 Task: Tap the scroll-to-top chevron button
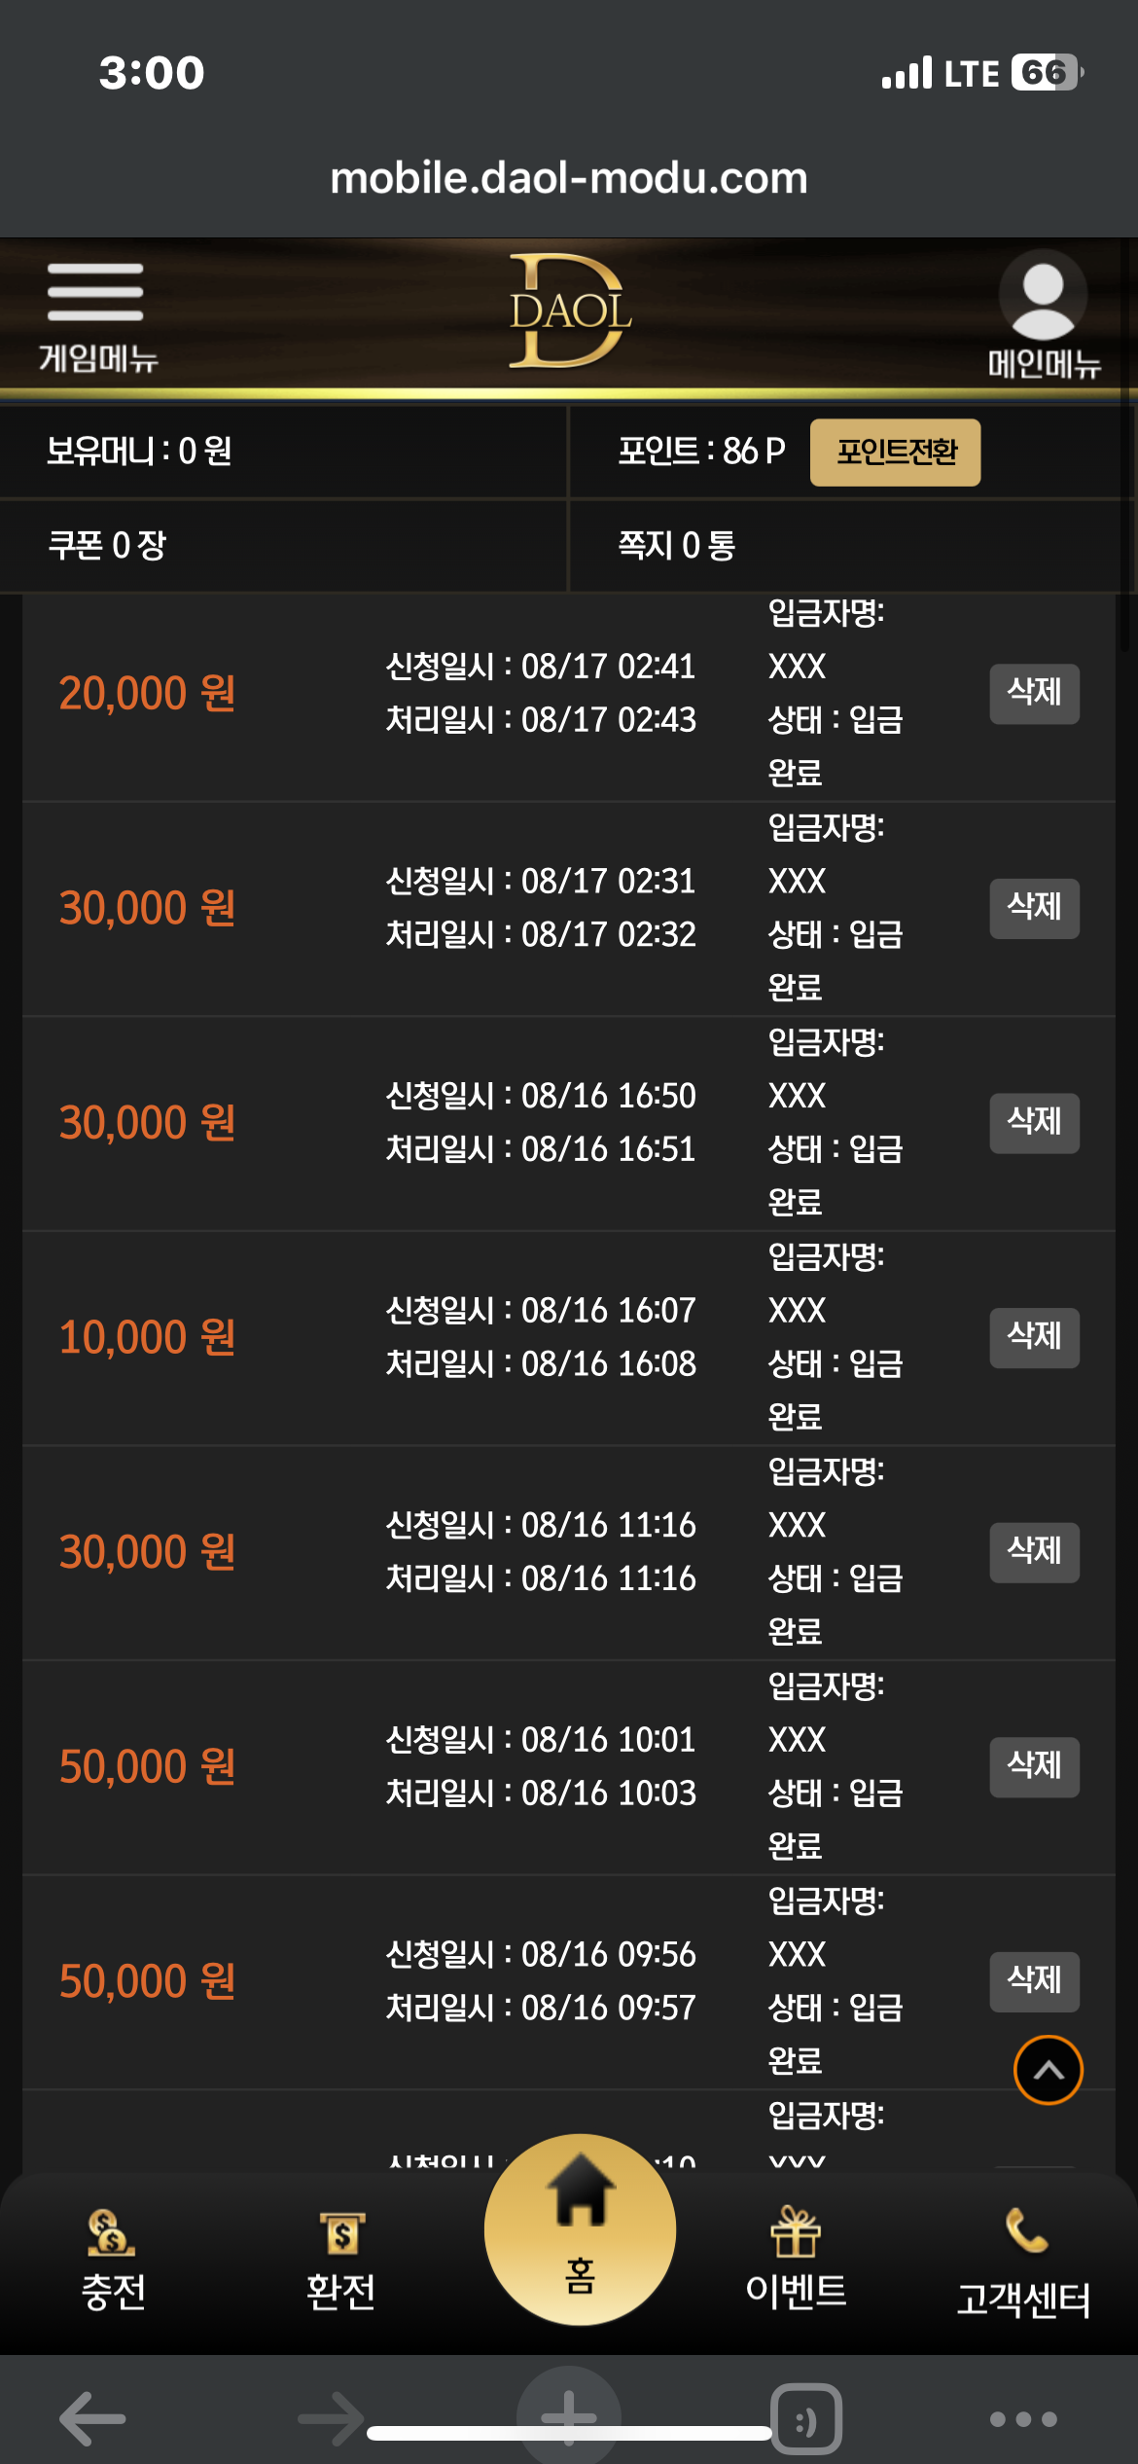click(x=1049, y=2070)
